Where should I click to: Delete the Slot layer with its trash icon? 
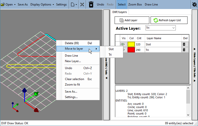tap(184, 44)
